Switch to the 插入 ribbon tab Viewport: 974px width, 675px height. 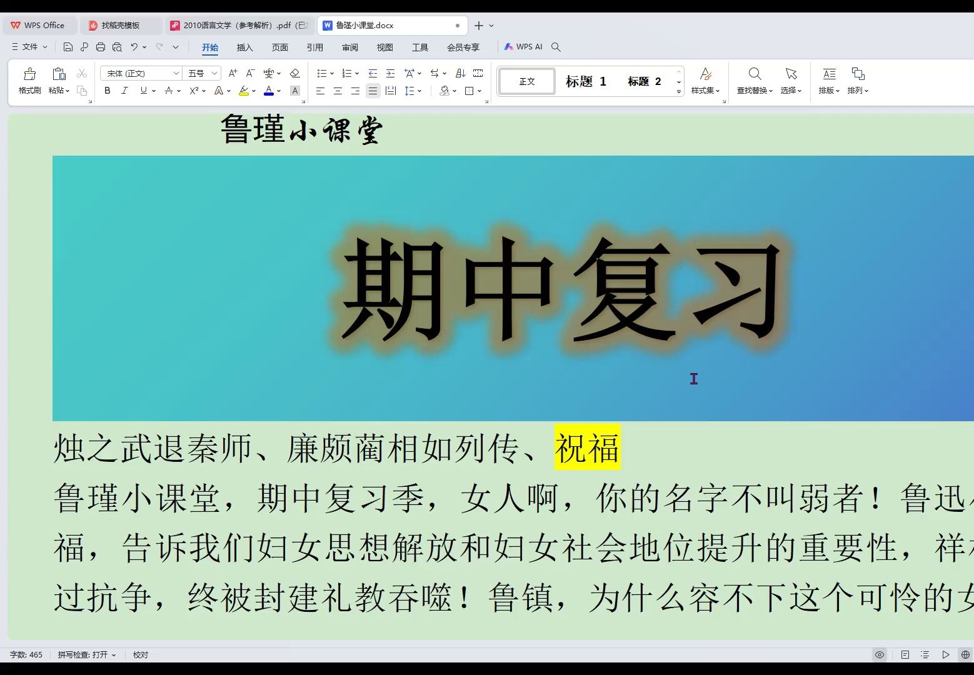tap(245, 47)
